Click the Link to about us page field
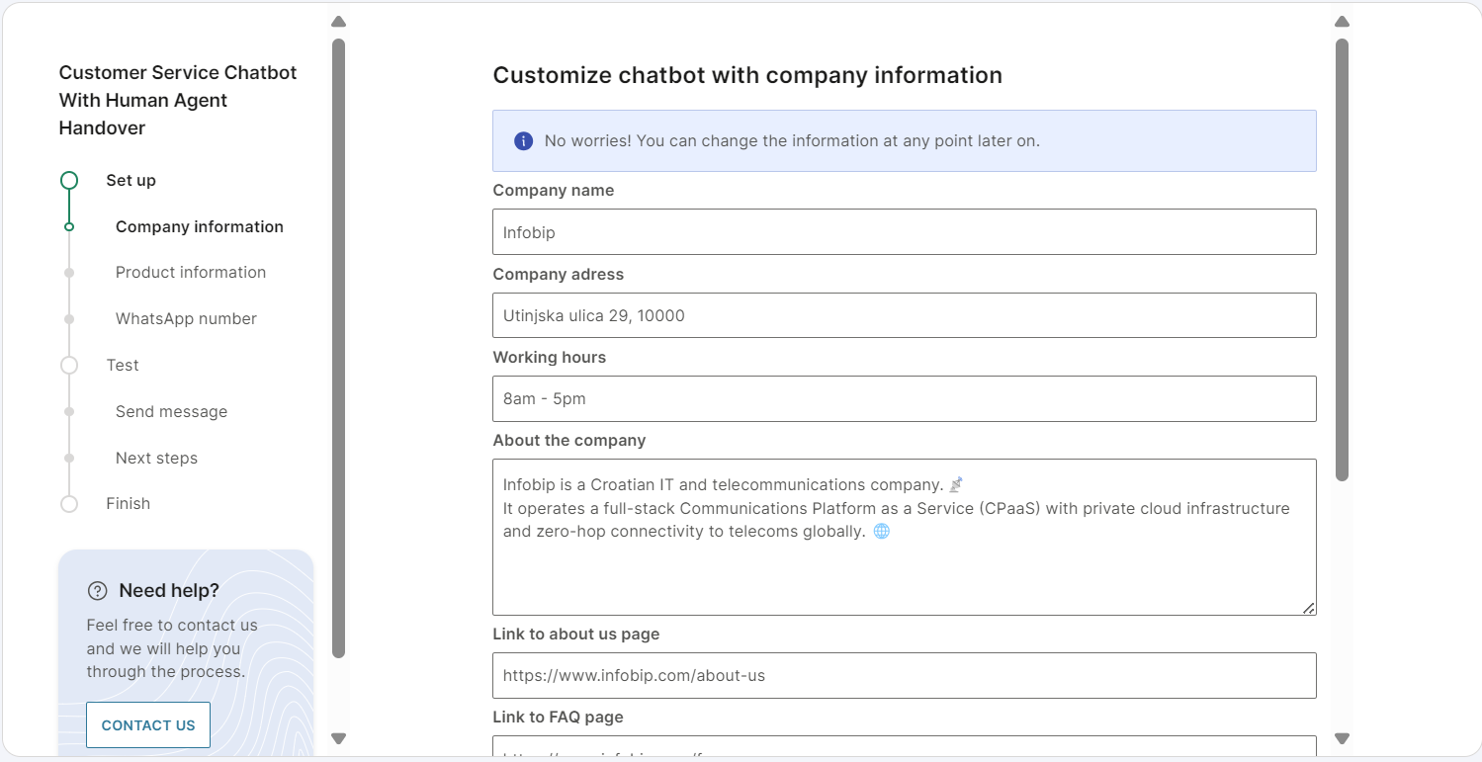Image resolution: width=1482 pixels, height=762 pixels. [x=904, y=675]
